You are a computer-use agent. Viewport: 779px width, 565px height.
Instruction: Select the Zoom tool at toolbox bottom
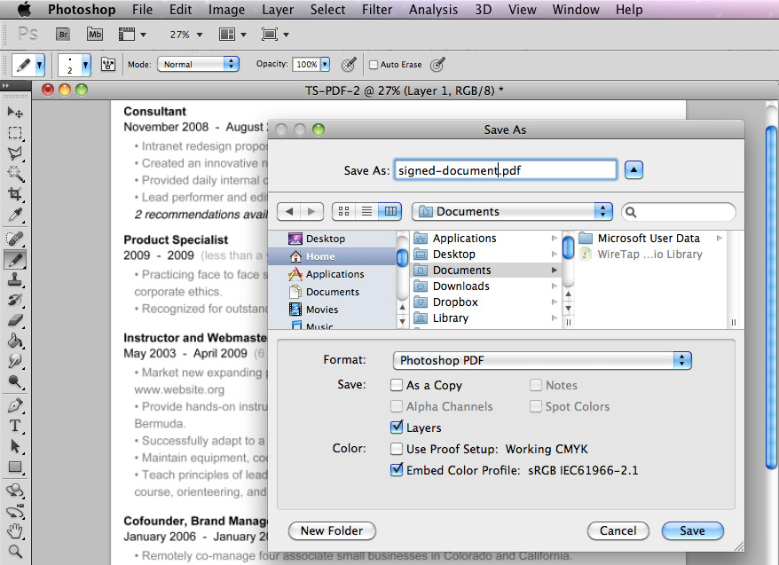[x=15, y=551]
